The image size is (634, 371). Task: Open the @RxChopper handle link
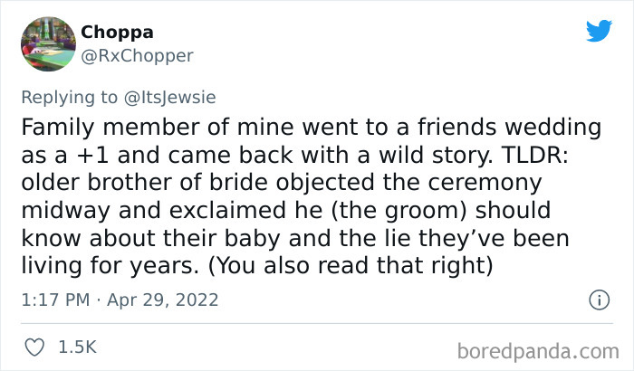point(137,56)
